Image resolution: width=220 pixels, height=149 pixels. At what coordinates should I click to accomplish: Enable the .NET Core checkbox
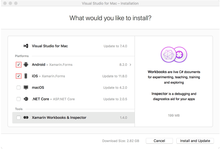[x=18, y=99]
